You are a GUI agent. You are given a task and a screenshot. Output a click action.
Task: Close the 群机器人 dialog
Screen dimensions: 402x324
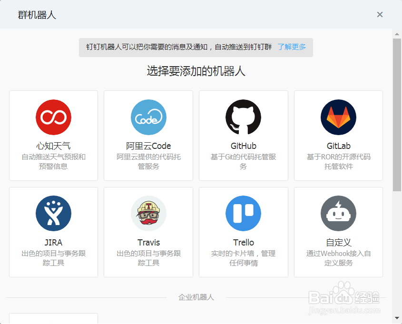tap(380, 15)
